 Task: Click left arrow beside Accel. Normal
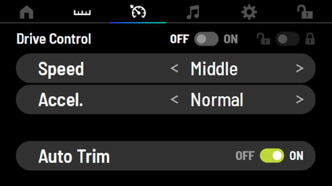pyautogui.click(x=174, y=100)
